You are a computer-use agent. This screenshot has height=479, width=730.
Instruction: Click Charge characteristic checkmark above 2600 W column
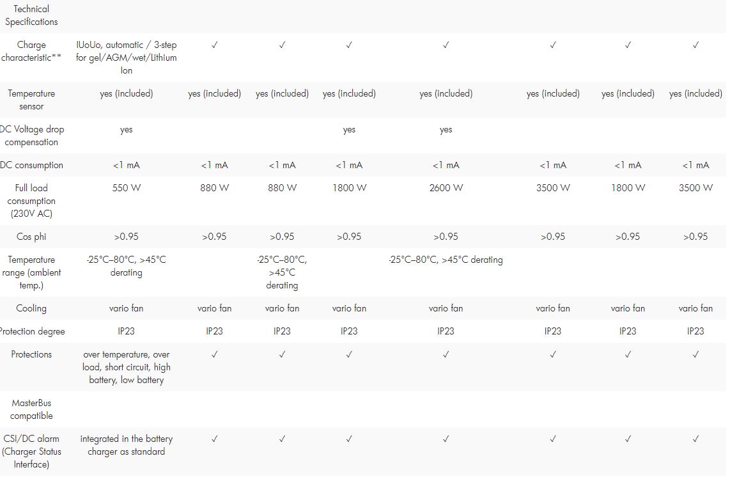[x=446, y=45]
